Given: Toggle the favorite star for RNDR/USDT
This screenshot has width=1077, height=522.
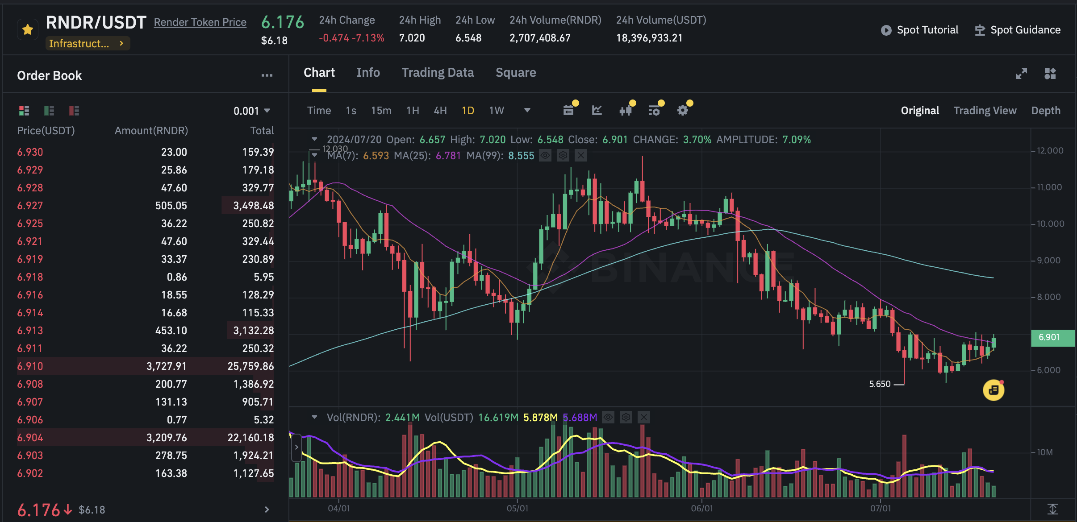Looking at the screenshot, I should 28,30.
